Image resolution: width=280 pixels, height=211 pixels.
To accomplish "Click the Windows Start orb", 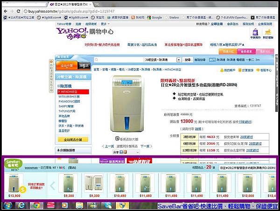I will 8,206.
